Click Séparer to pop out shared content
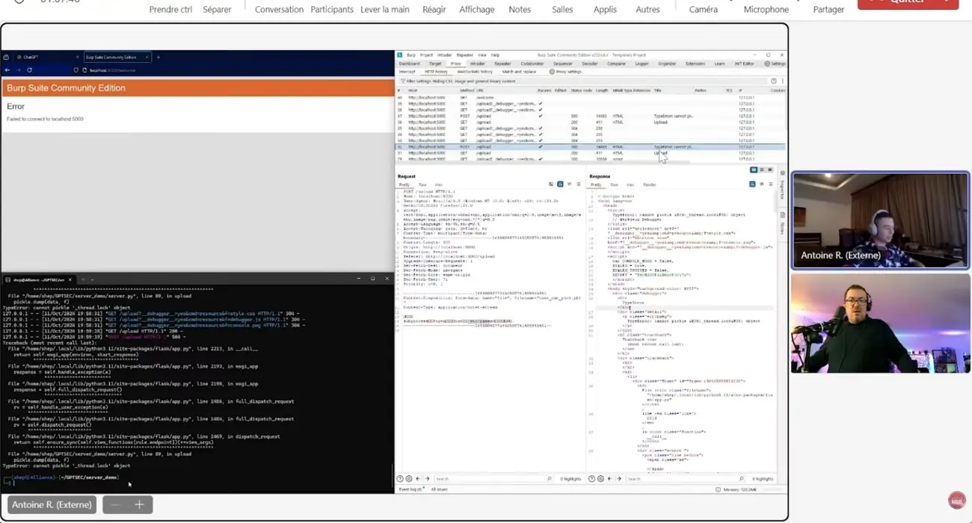The height and width of the screenshot is (523, 972). tap(217, 10)
